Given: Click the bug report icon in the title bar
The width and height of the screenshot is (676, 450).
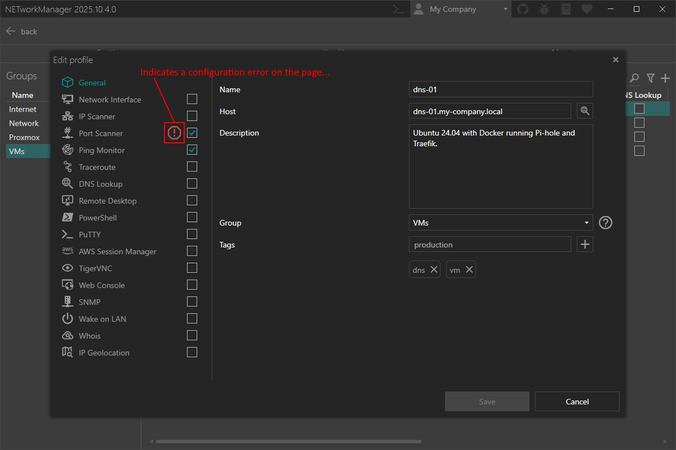Looking at the screenshot, I should coord(544,9).
